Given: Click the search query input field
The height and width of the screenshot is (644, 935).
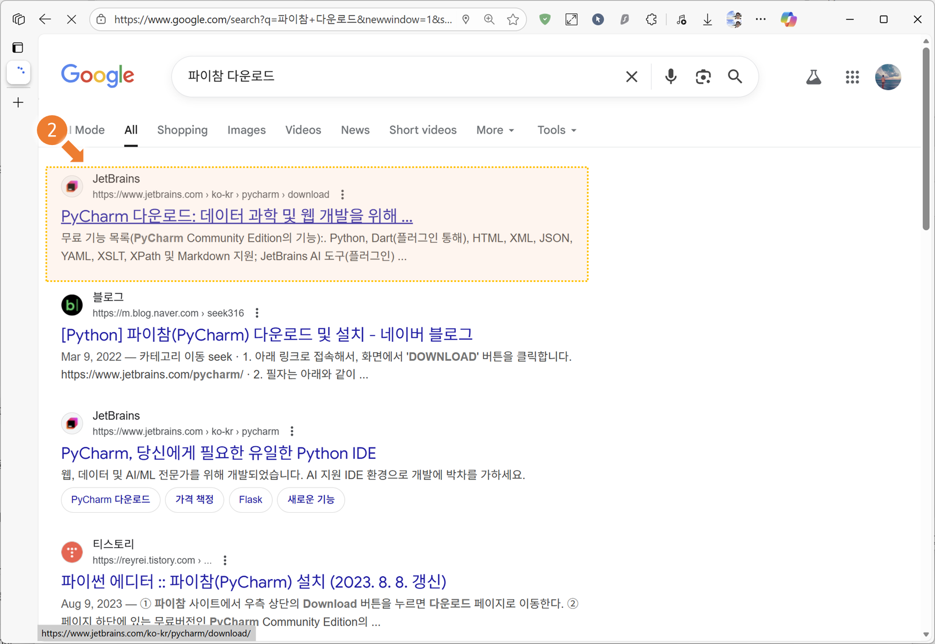Looking at the screenshot, I should pos(403,76).
